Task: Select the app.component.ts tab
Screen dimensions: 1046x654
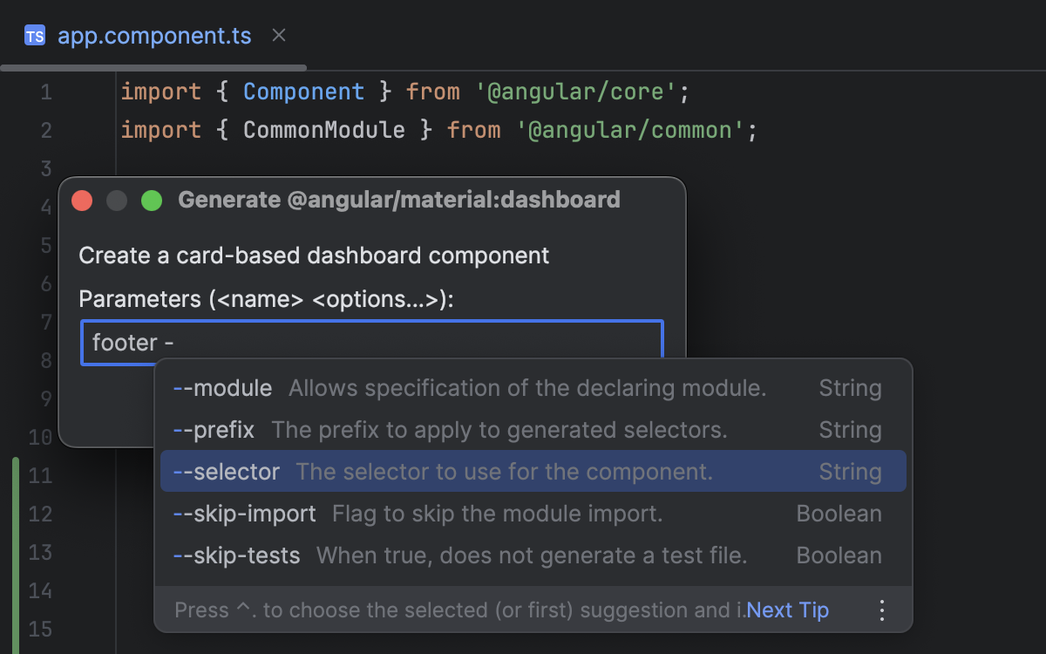Action: (x=153, y=35)
